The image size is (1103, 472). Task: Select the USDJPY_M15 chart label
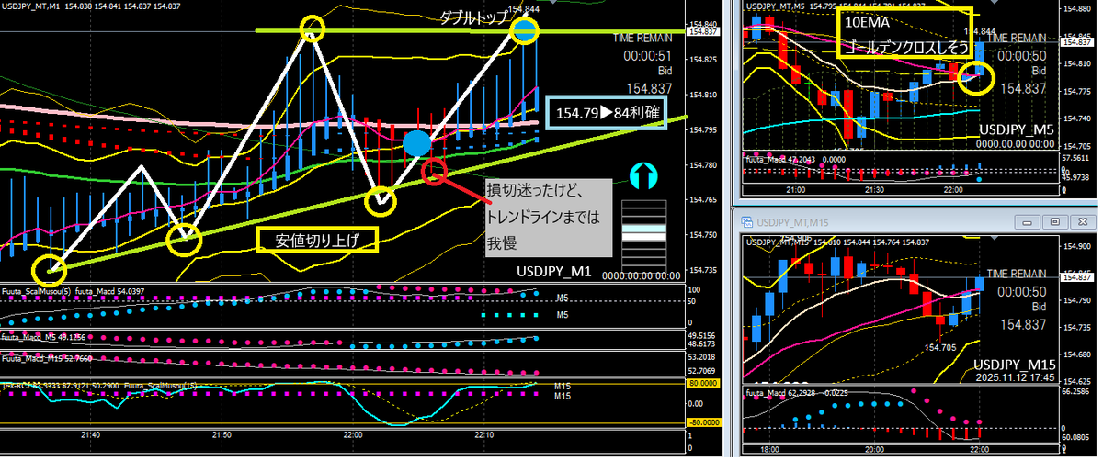tap(1015, 365)
